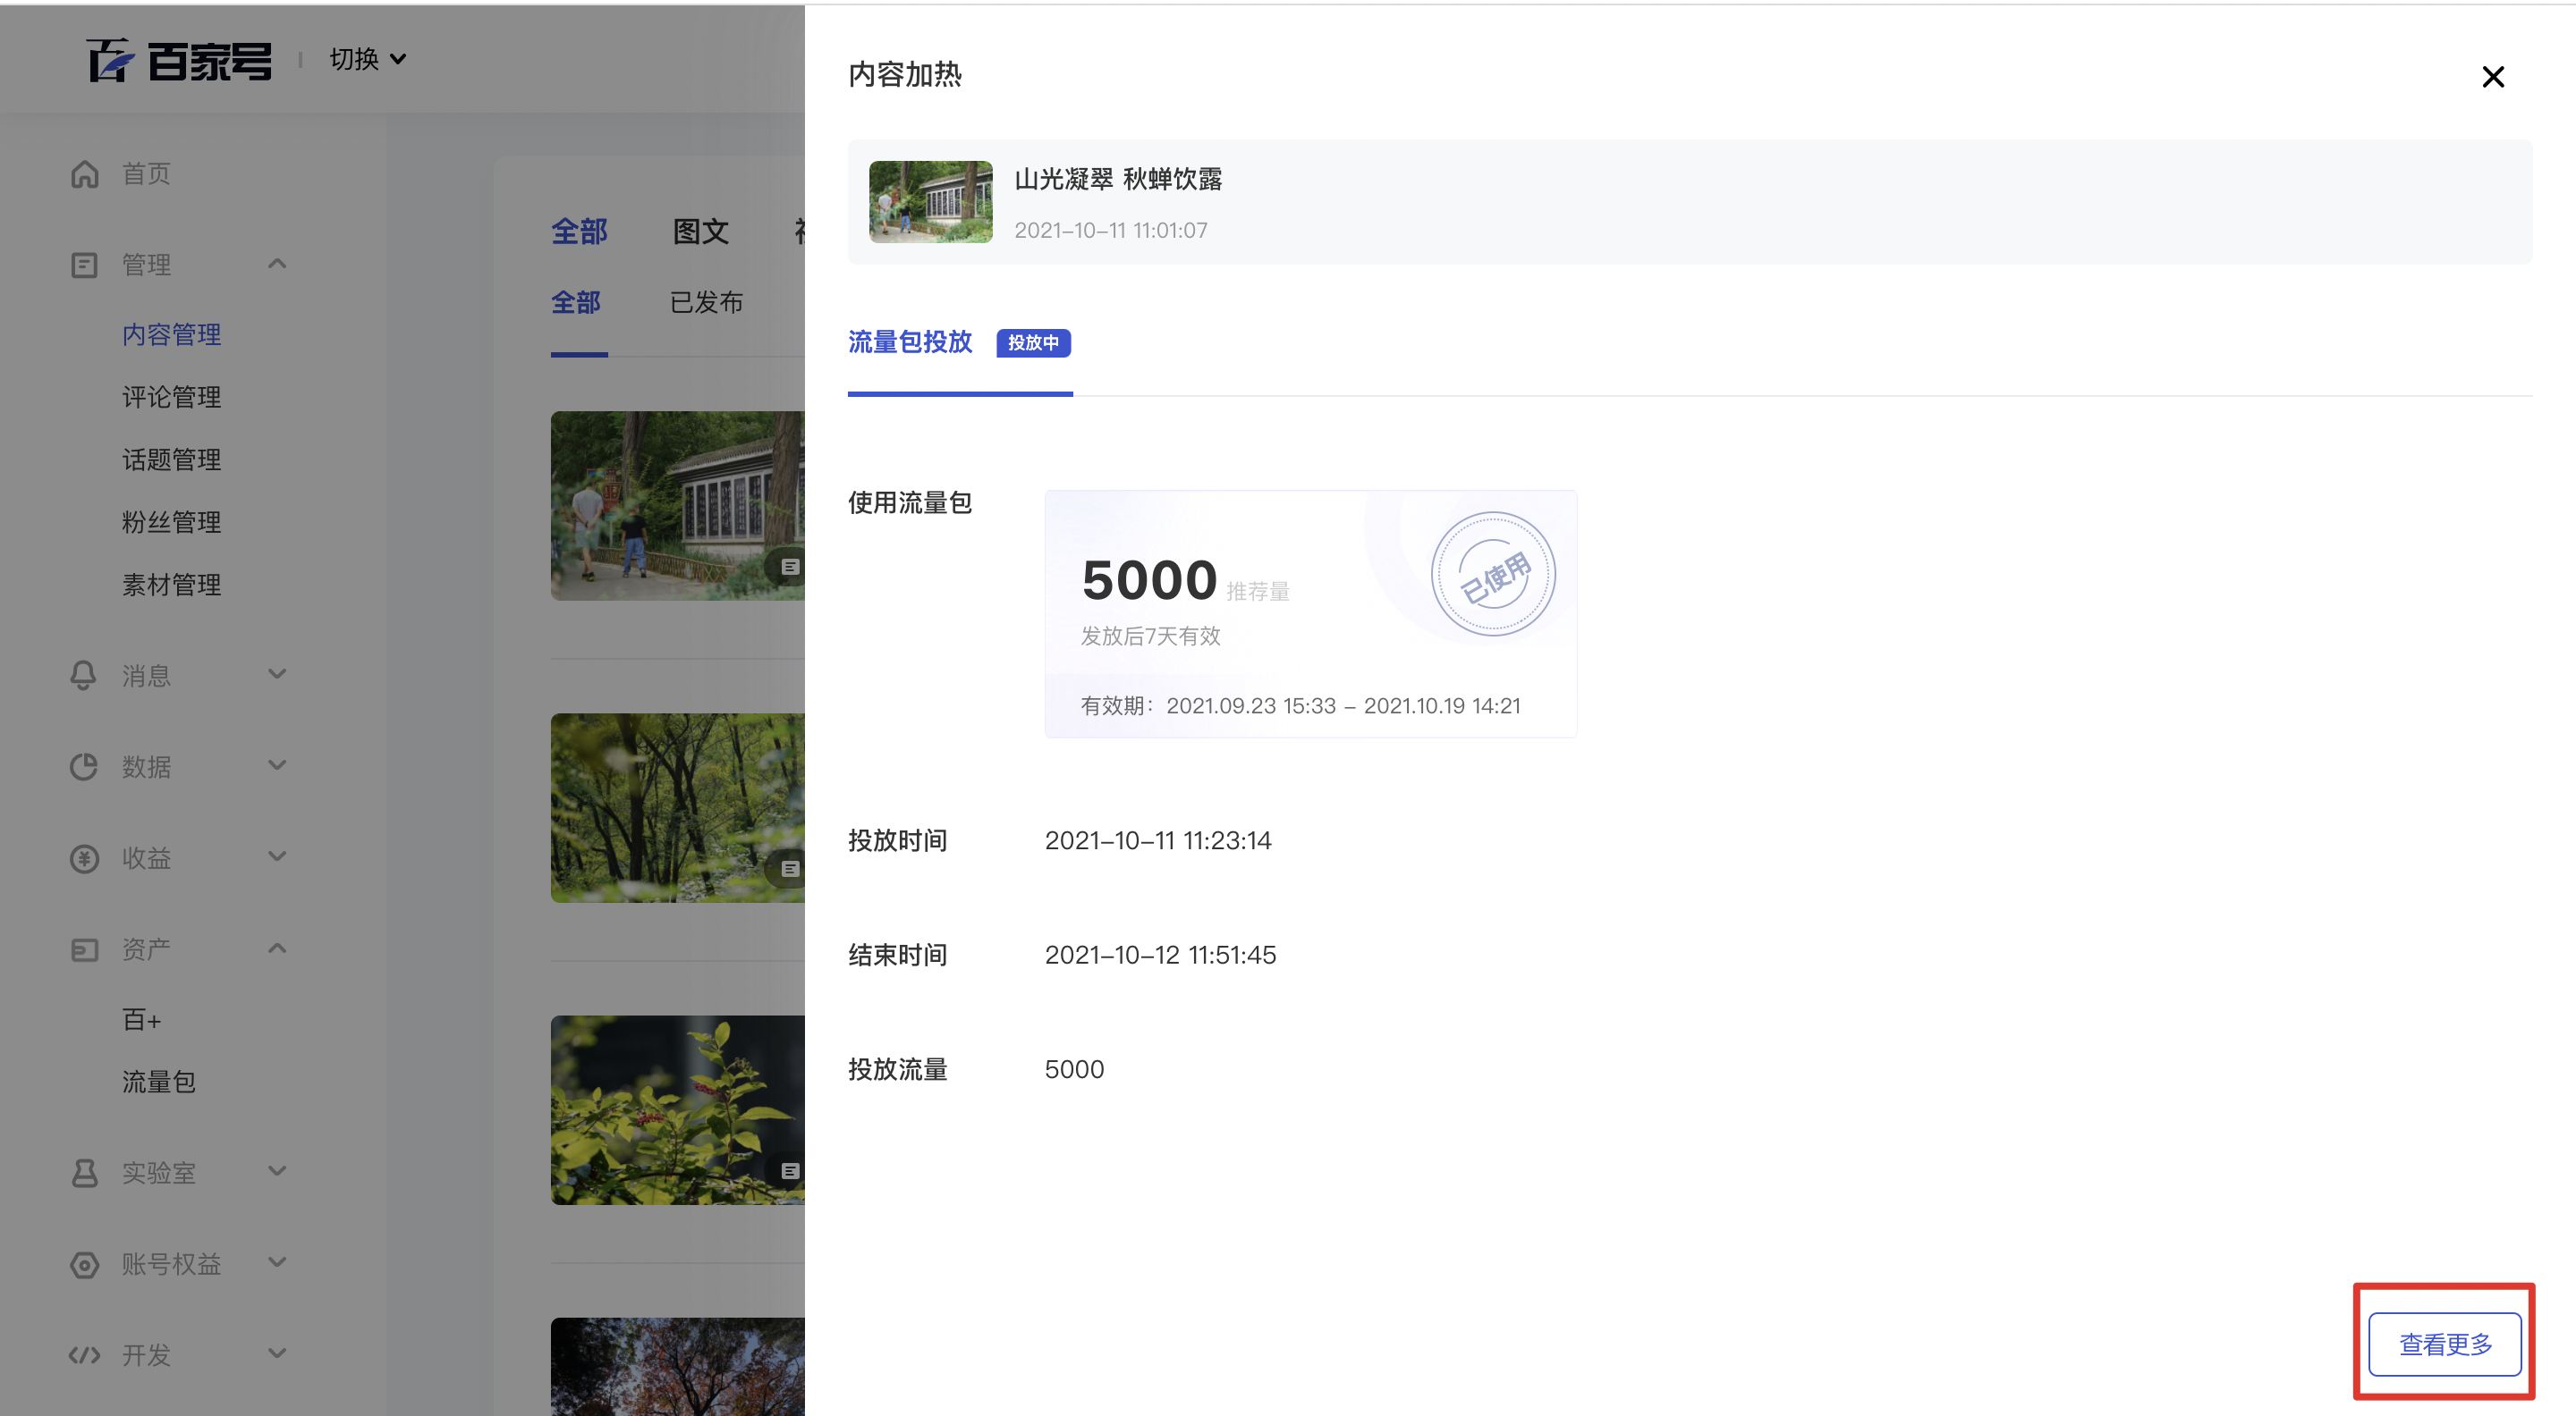Select the 流量包投放 tab
Image resolution: width=2576 pixels, height=1416 pixels.
click(x=910, y=342)
